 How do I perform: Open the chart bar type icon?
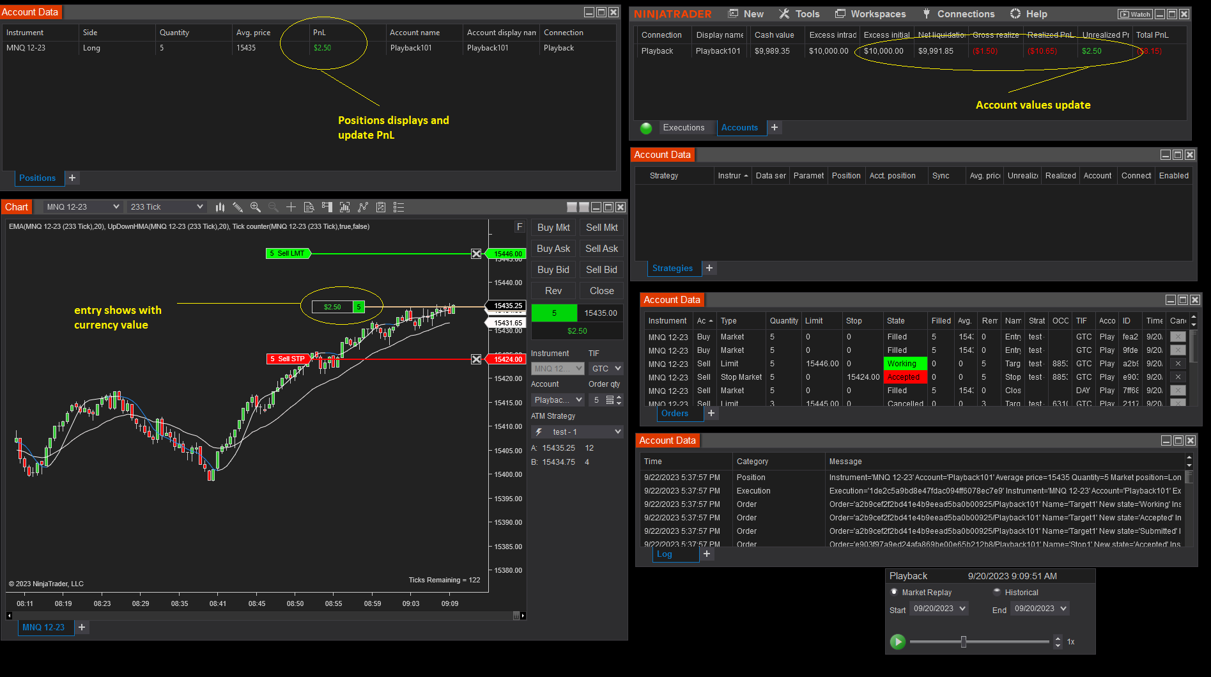tap(220, 207)
